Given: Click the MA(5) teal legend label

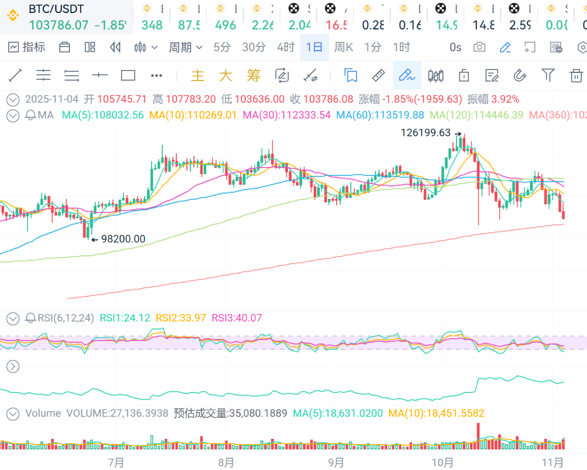Looking at the screenshot, I should click(102, 115).
